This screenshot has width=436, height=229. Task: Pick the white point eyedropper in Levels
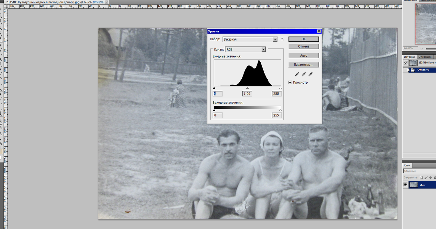310,74
